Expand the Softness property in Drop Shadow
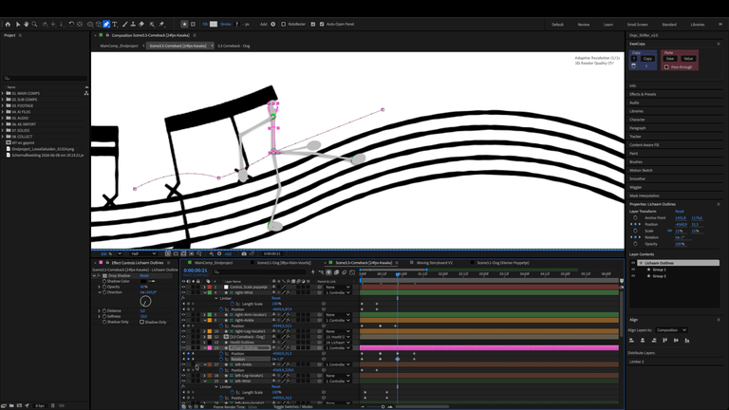Viewport: 729px width, 410px height. tap(99, 317)
